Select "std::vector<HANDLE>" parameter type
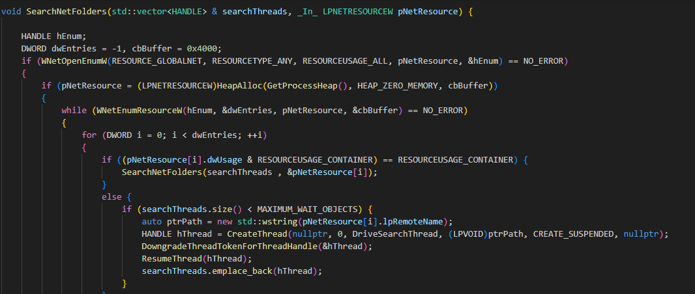695x294 pixels. pyautogui.click(x=159, y=12)
